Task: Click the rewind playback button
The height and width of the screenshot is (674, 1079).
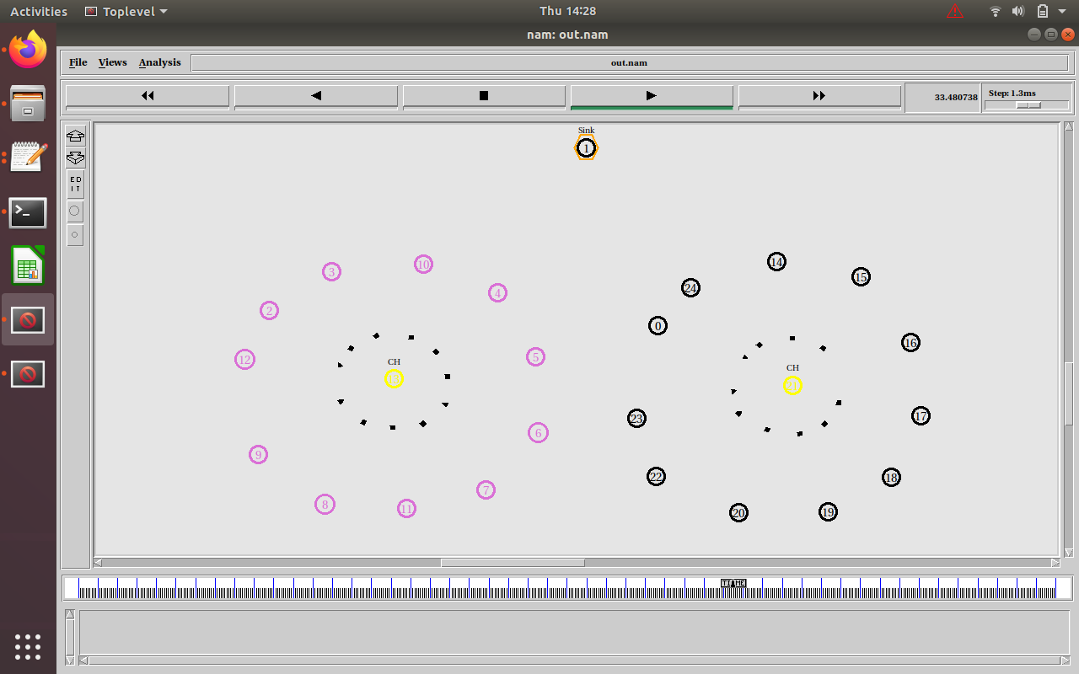Action: [148, 96]
